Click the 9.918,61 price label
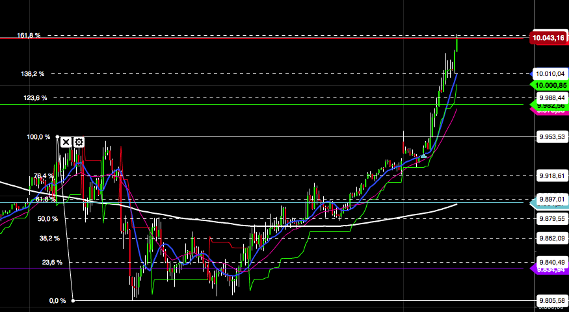569x312 pixels. (551, 175)
